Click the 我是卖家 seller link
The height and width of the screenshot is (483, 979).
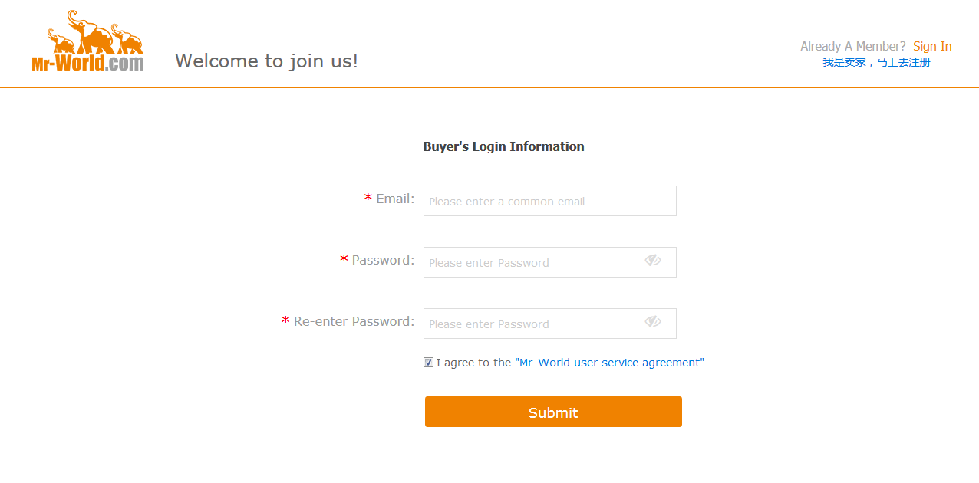click(844, 63)
